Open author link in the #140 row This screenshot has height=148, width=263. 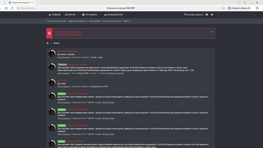(x=64, y=118)
